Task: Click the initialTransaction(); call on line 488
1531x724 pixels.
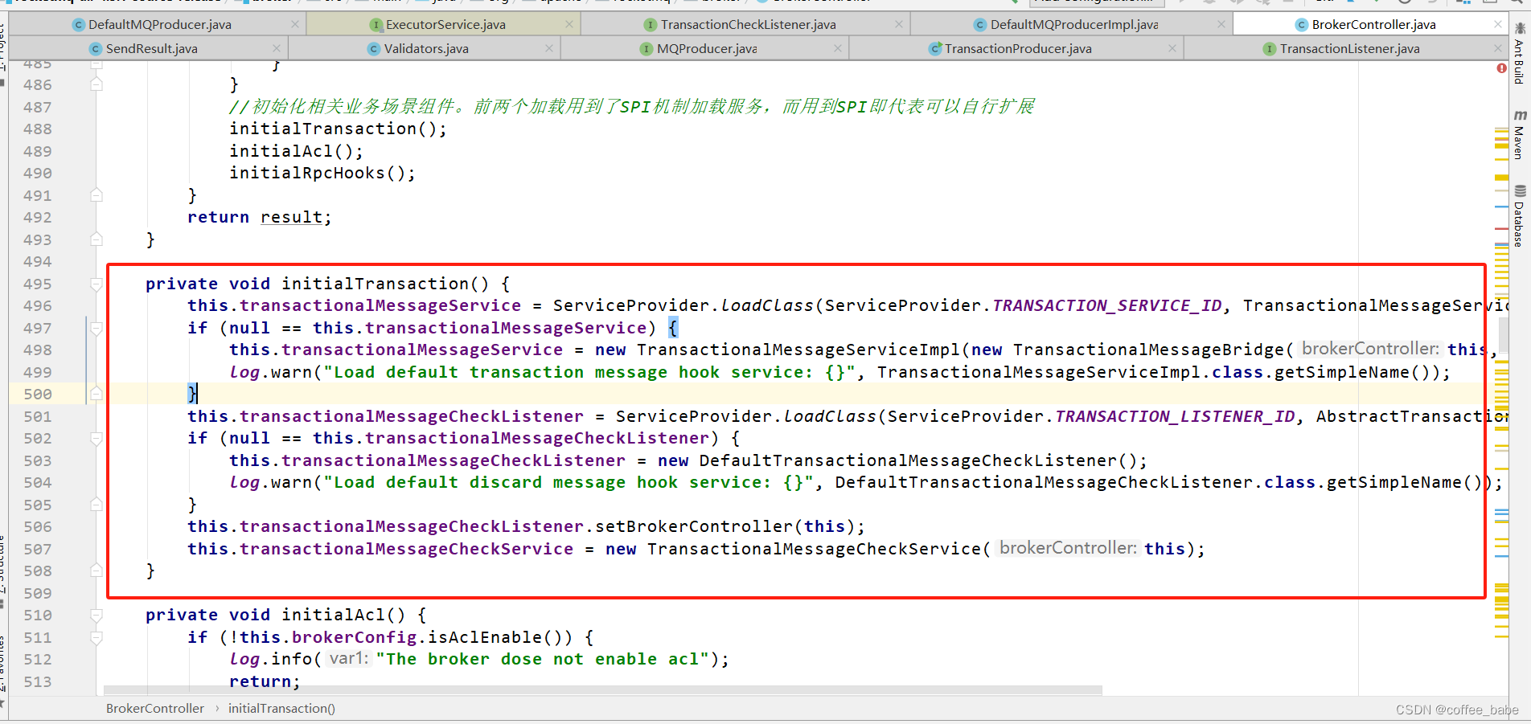Action: pyautogui.click(x=338, y=129)
